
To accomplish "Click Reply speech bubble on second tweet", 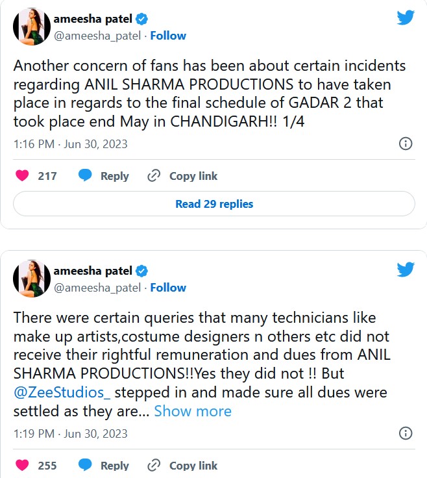I will [84, 466].
